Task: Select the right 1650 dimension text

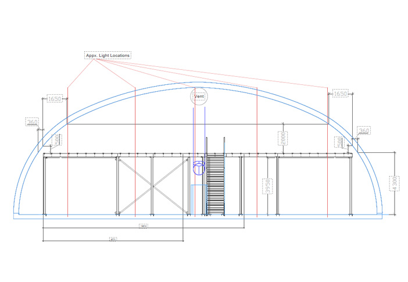Action: coord(340,94)
